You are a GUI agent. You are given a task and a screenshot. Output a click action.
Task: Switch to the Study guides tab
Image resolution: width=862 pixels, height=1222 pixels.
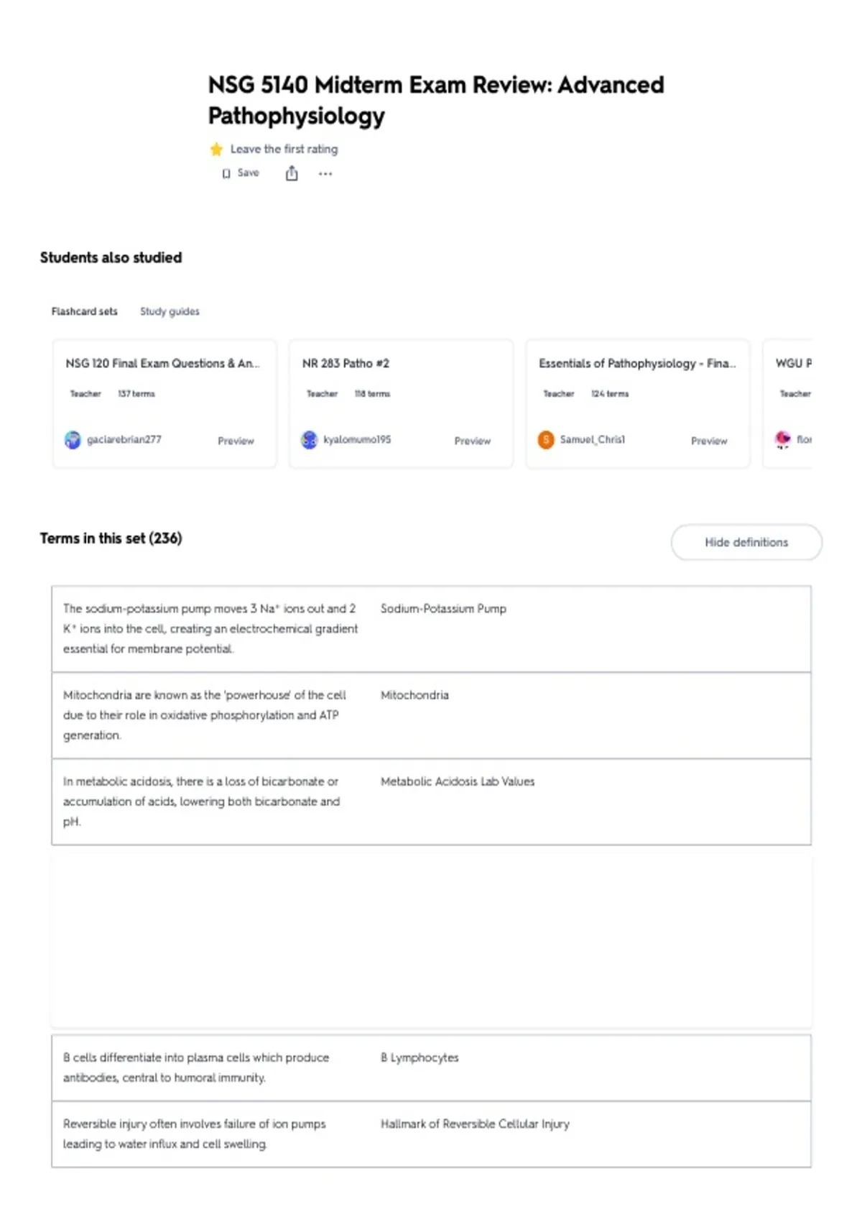[x=170, y=311]
